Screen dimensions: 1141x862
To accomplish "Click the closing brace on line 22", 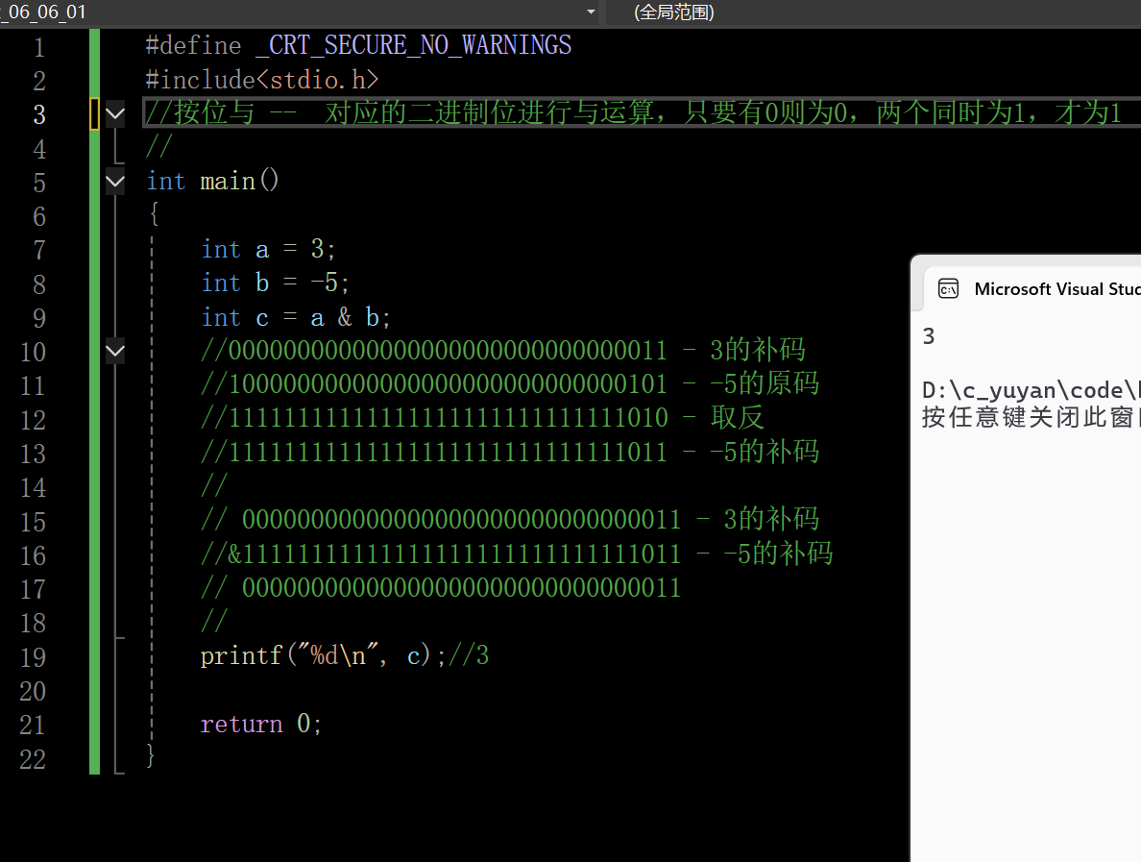I will [151, 755].
